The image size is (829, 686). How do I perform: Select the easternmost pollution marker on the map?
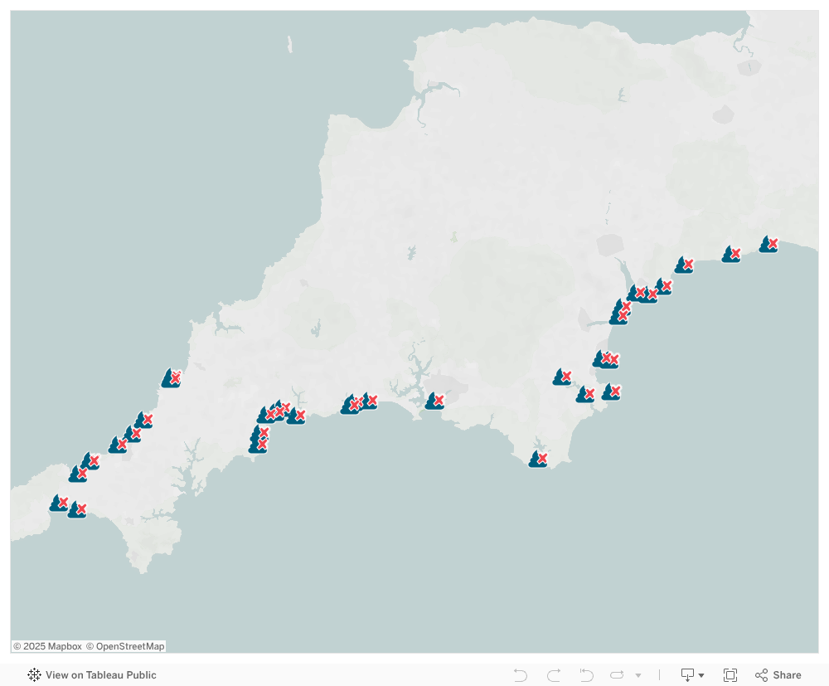tap(768, 245)
